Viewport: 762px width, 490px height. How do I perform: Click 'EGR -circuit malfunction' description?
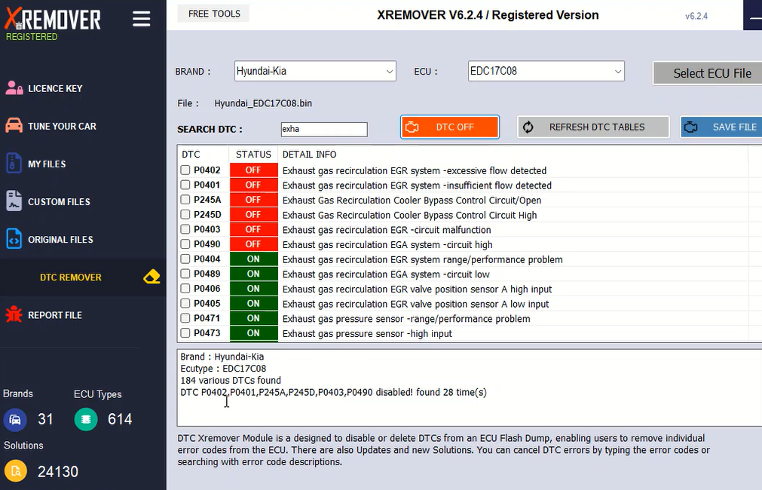[x=387, y=230]
